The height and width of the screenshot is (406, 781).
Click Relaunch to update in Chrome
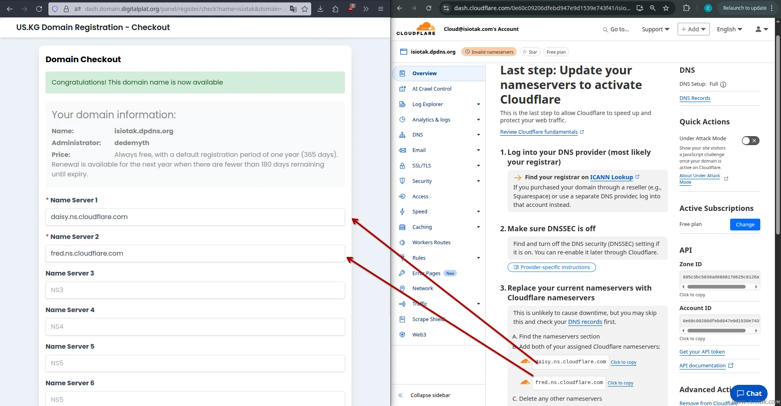(744, 8)
